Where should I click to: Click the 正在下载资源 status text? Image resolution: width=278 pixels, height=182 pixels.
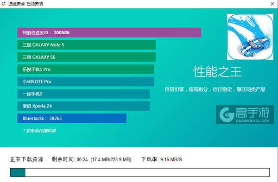point(29,159)
